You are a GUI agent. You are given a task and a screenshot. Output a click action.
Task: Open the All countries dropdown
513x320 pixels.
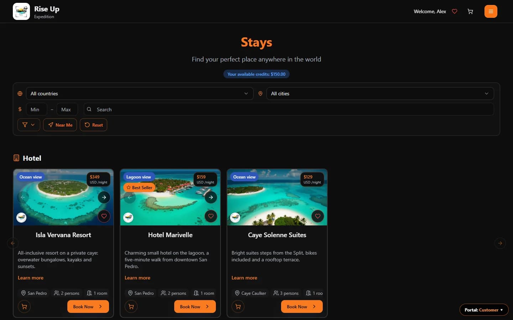(140, 94)
